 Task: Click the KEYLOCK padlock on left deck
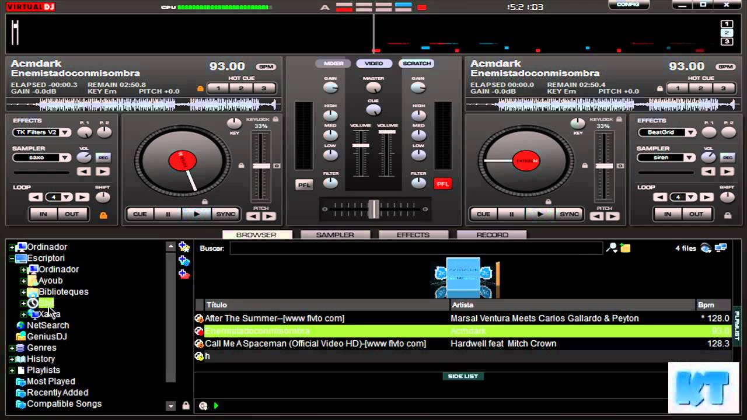point(275,119)
